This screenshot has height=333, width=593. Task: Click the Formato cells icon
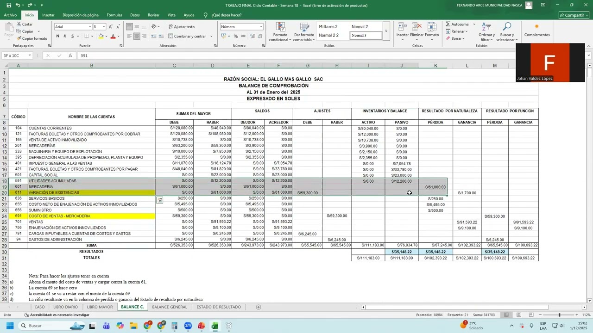click(431, 27)
